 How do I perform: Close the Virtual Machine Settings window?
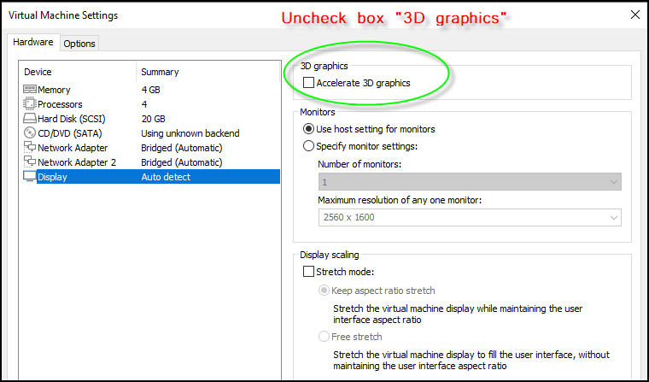633,15
